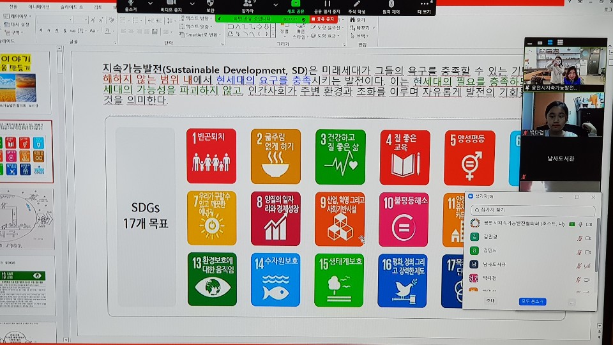Open the More options ellipsis

tap(424, 4)
